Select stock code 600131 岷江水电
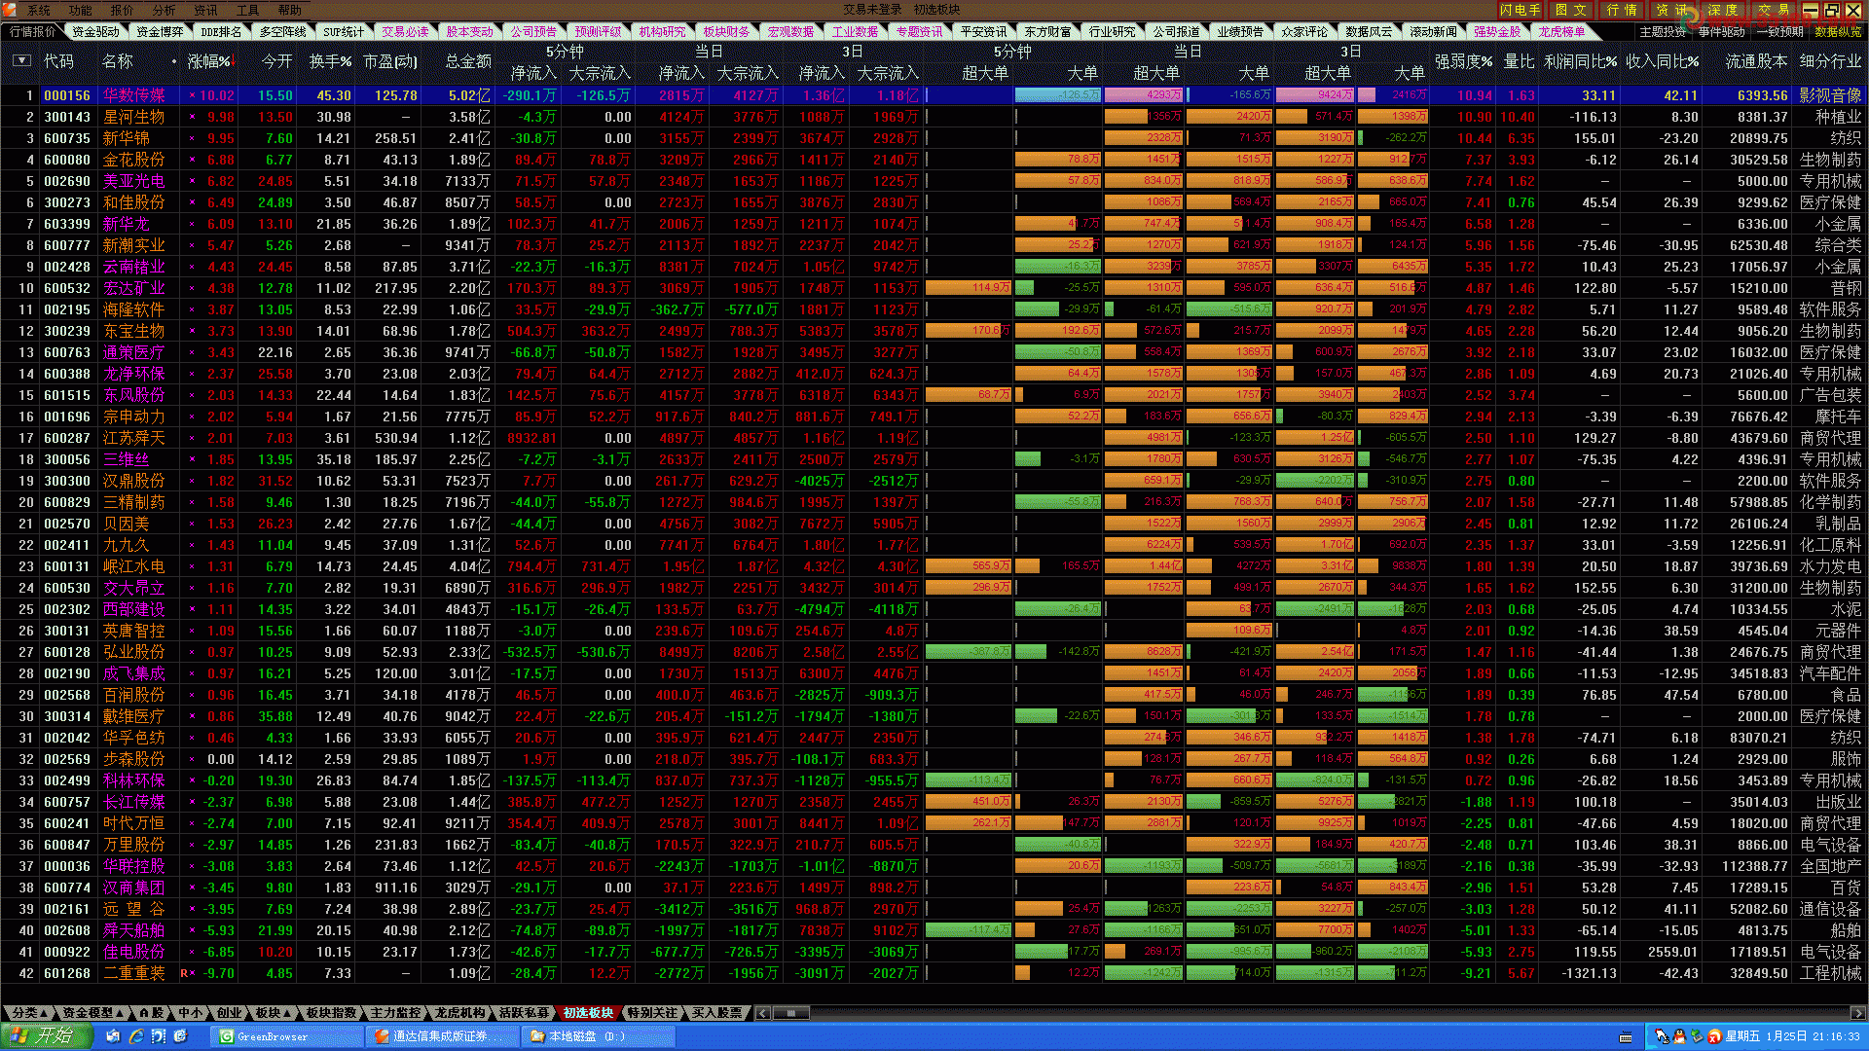 pos(934,566)
